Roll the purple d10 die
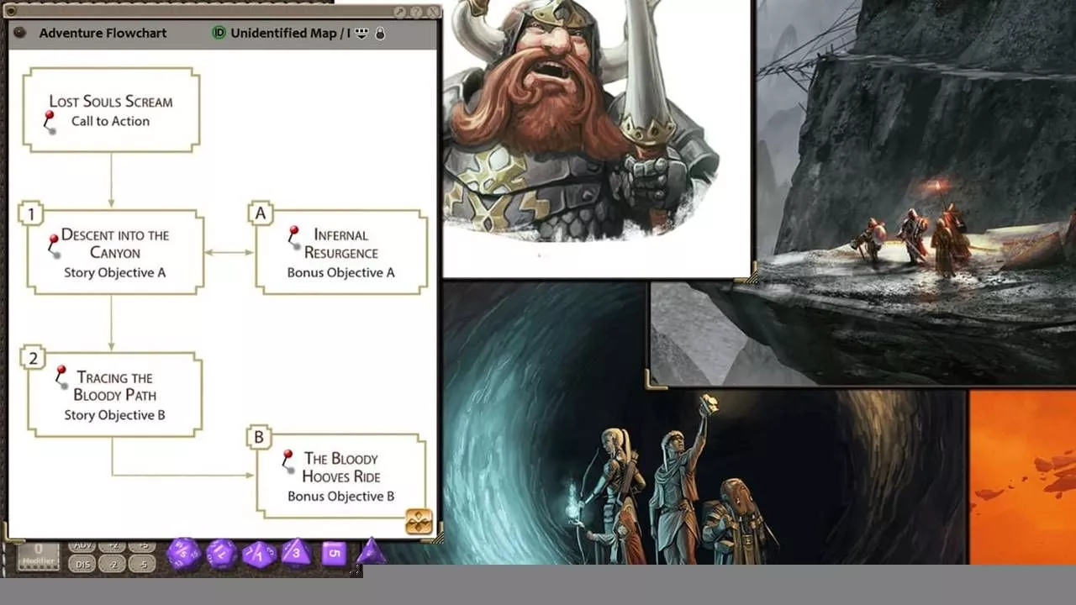Image resolution: width=1076 pixels, height=605 pixels. pyautogui.click(x=260, y=555)
